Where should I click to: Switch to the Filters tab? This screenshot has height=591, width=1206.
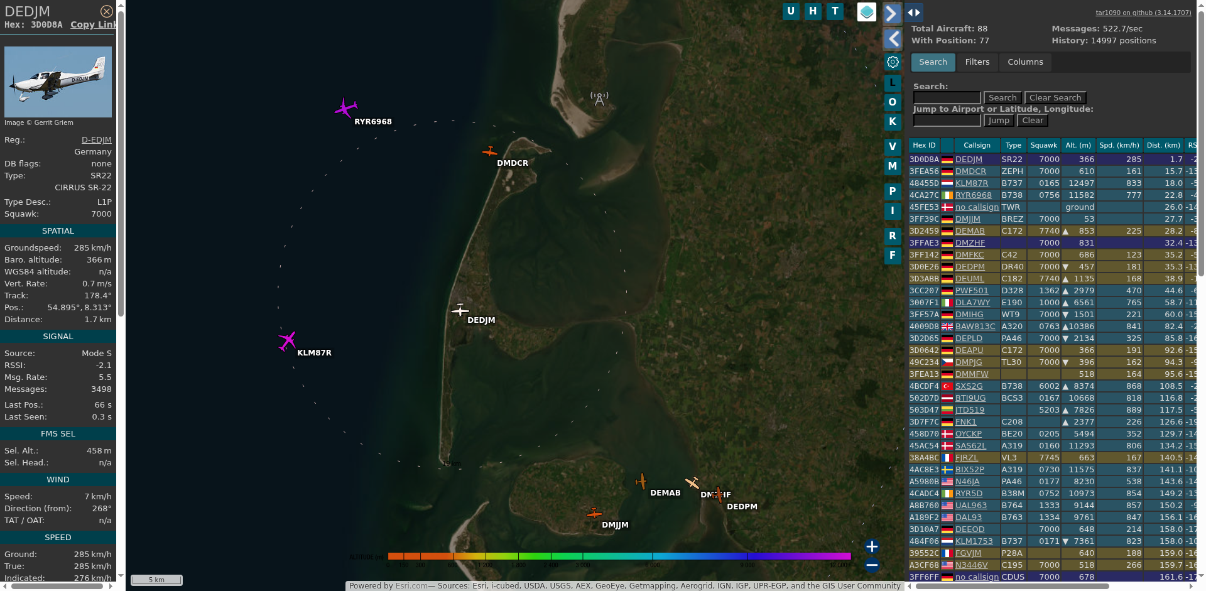coord(977,62)
